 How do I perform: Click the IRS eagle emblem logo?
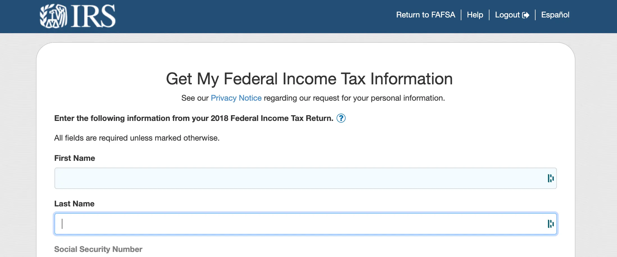53,16
